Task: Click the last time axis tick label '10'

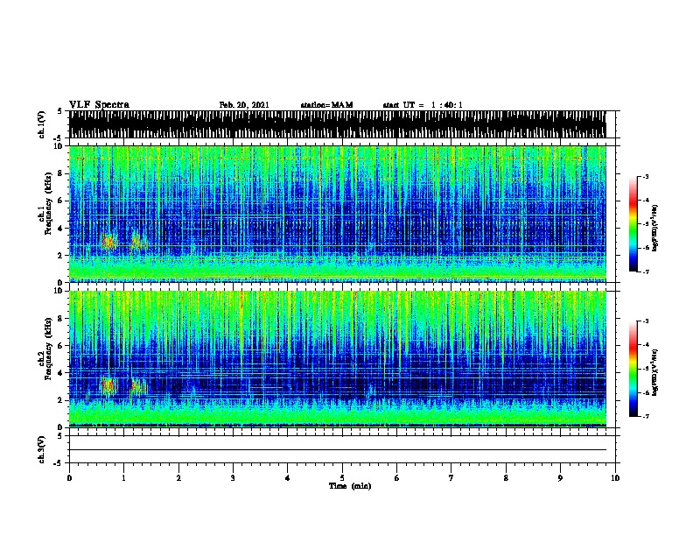Action: tap(615, 477)
